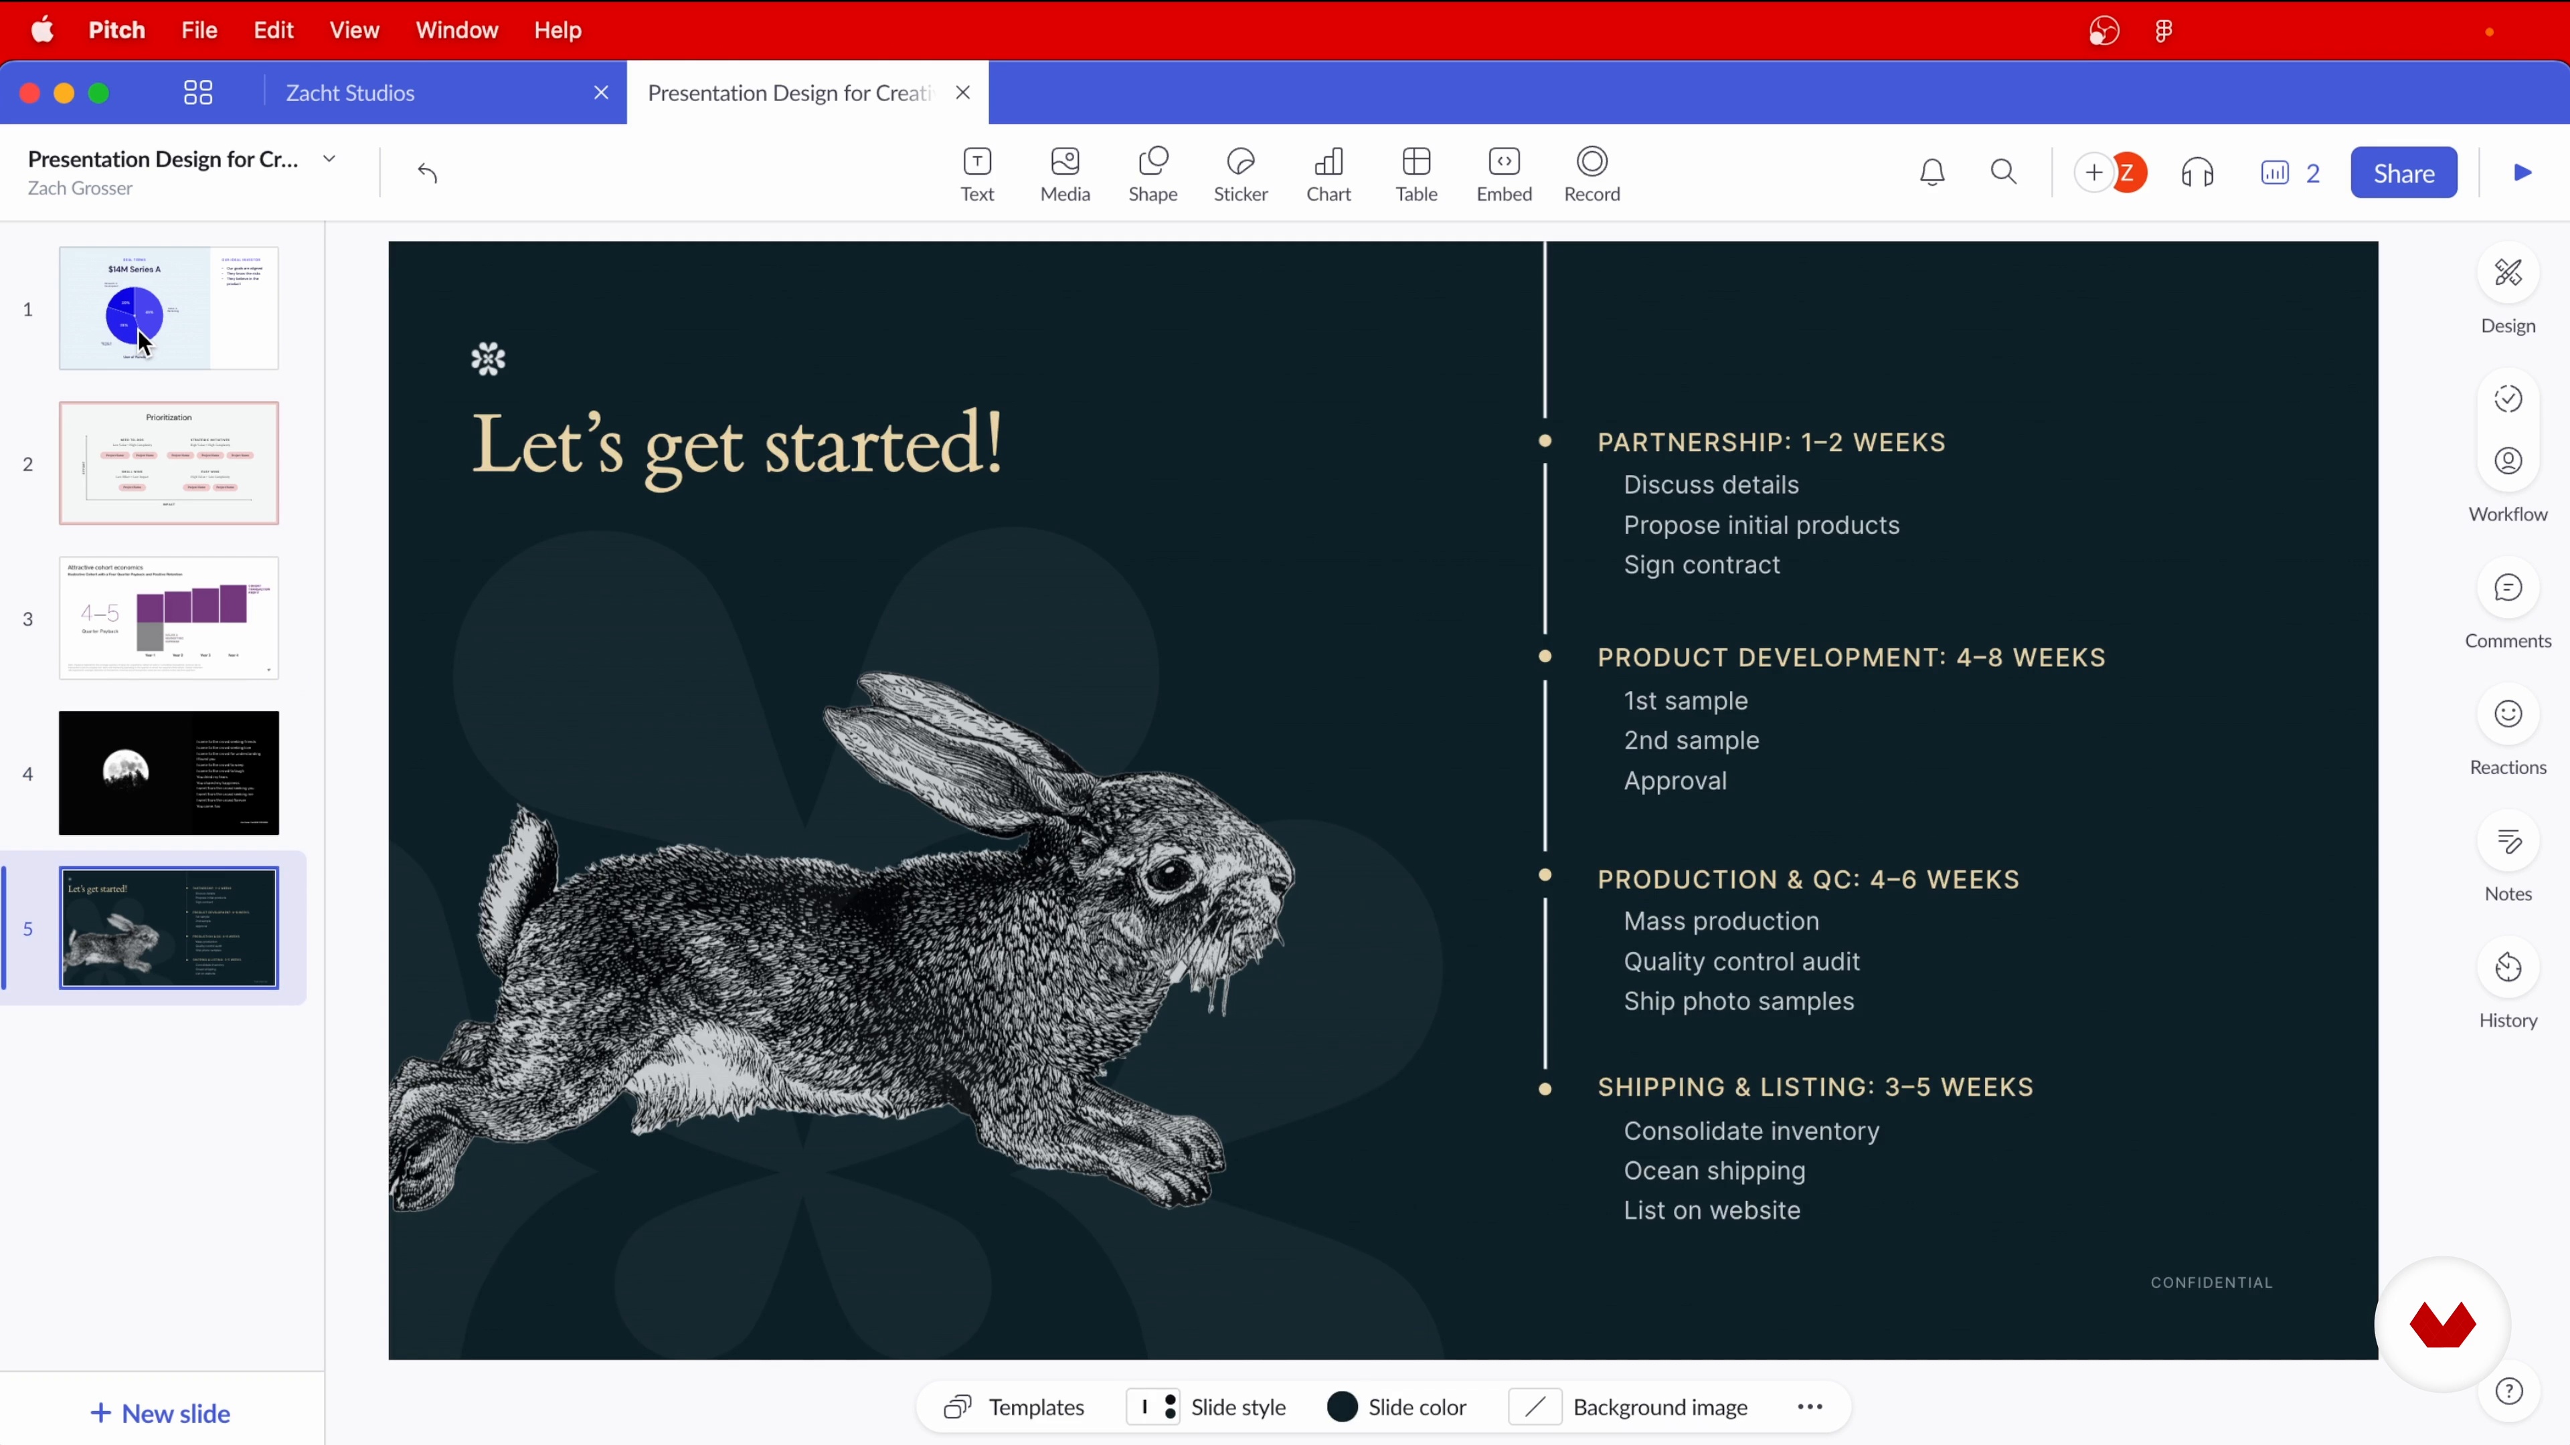Insert a Chart from toolbar
Screen dimensions: 2570x1445
pos(1328,175)
